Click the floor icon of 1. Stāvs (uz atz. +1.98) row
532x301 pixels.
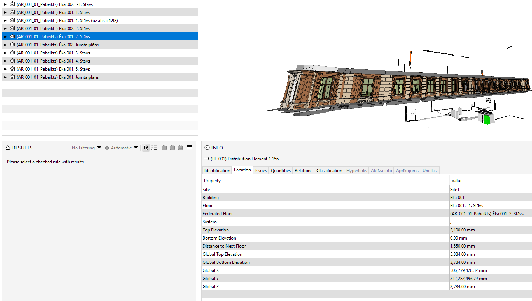point(12,21)
